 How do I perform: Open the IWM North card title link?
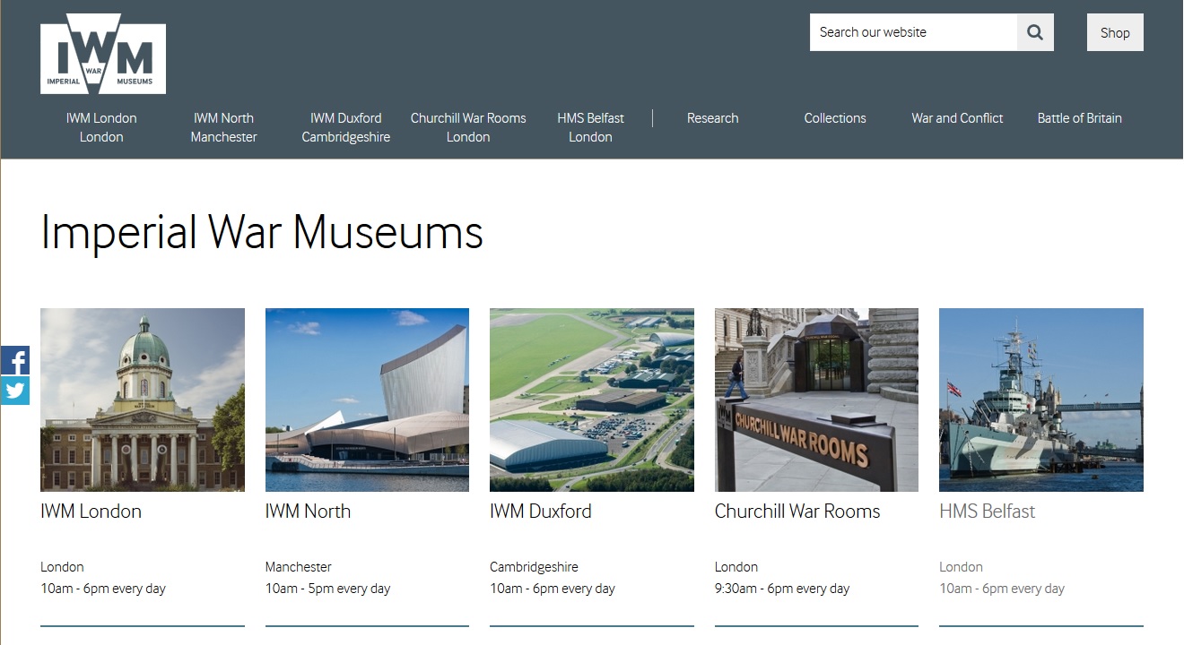308,512
